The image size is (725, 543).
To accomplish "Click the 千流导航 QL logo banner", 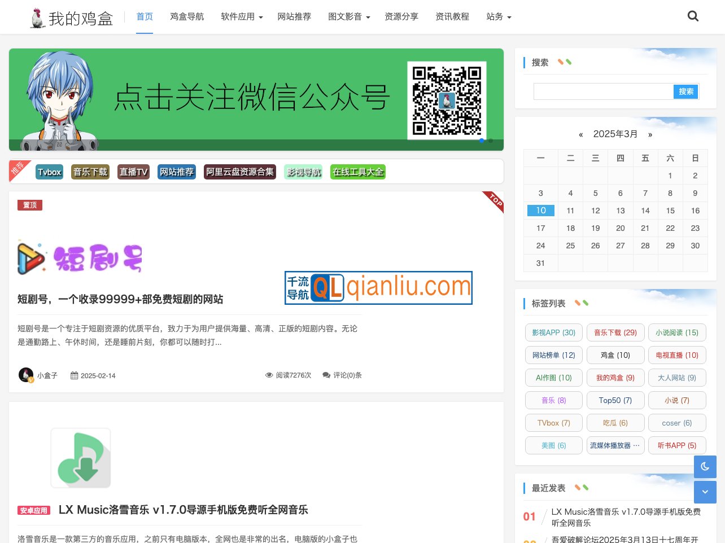I will [x=378, y=288].
